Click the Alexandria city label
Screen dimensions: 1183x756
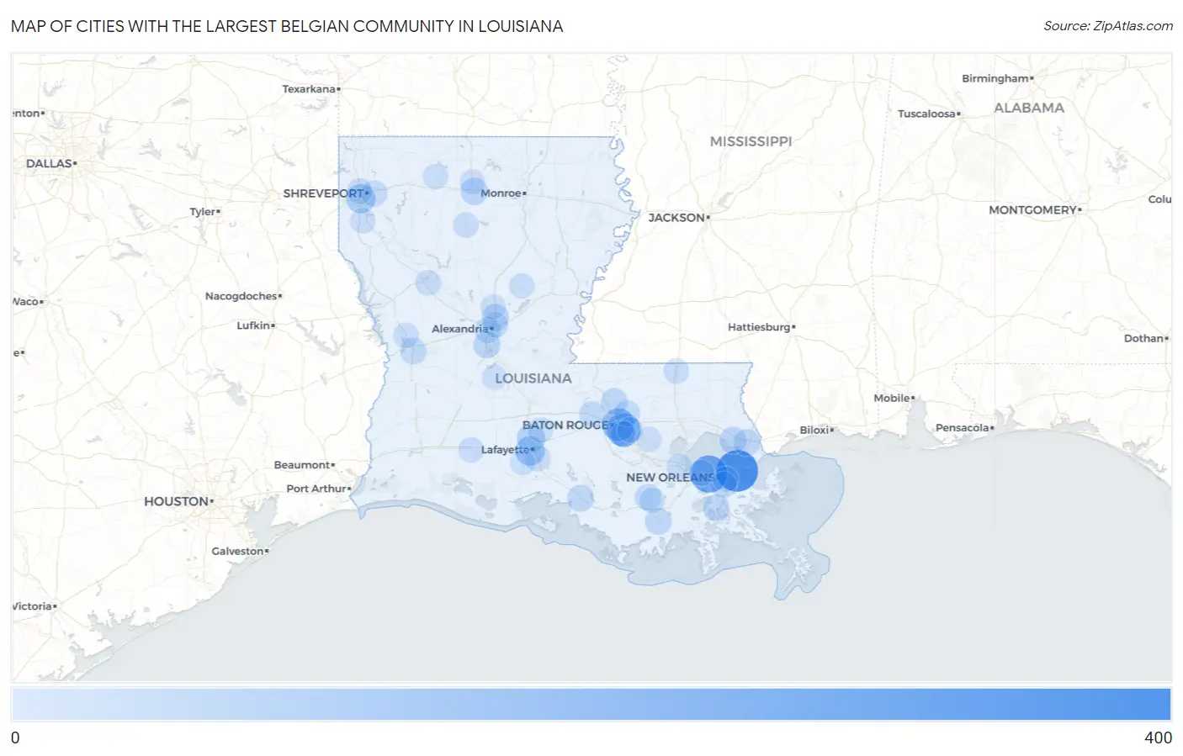(x=459, y=329)
